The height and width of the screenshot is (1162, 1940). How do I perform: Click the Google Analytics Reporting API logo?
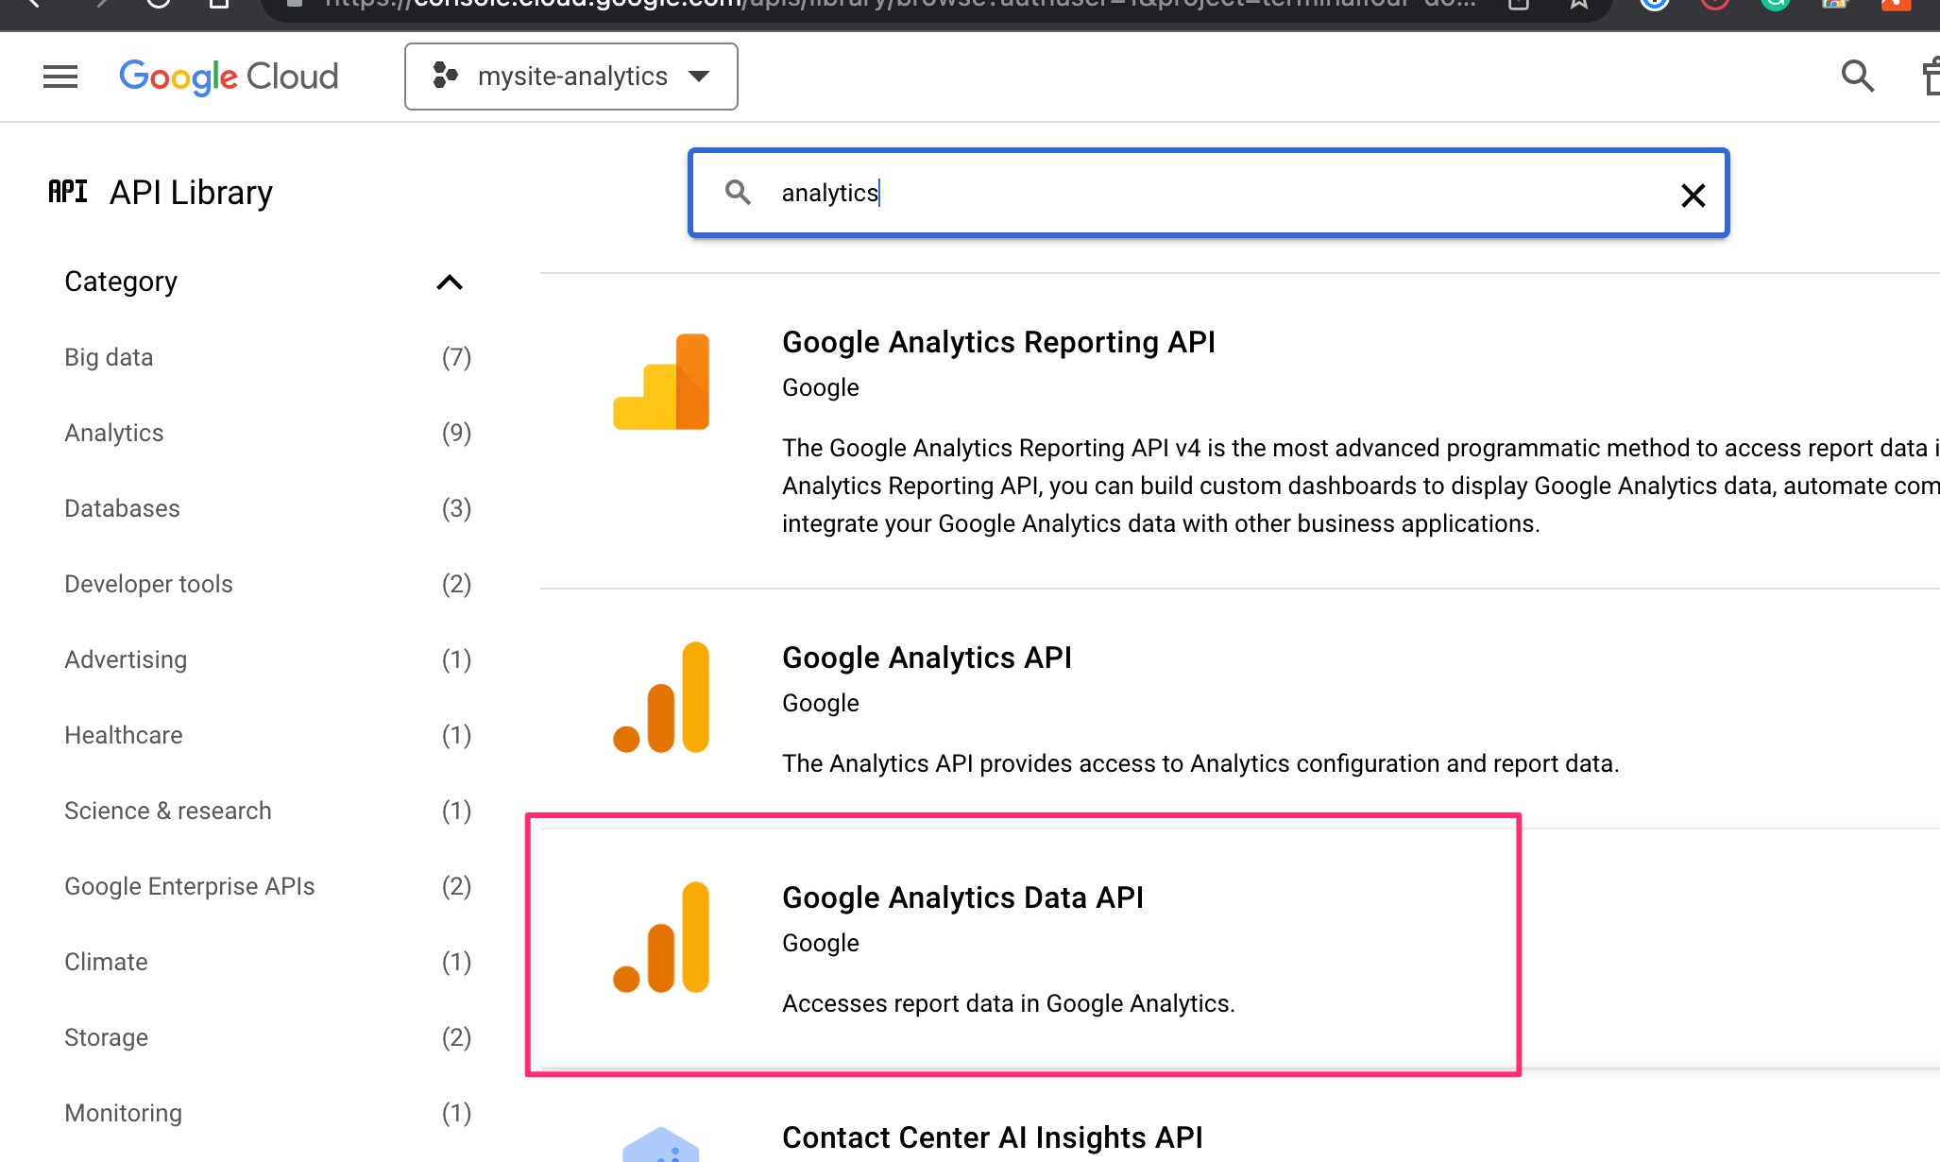click(x=661, y=382)
